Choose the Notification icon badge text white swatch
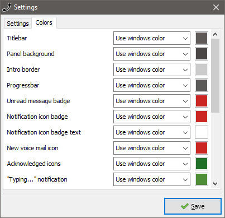The image size is (225, 218). [x=202, y=132]
